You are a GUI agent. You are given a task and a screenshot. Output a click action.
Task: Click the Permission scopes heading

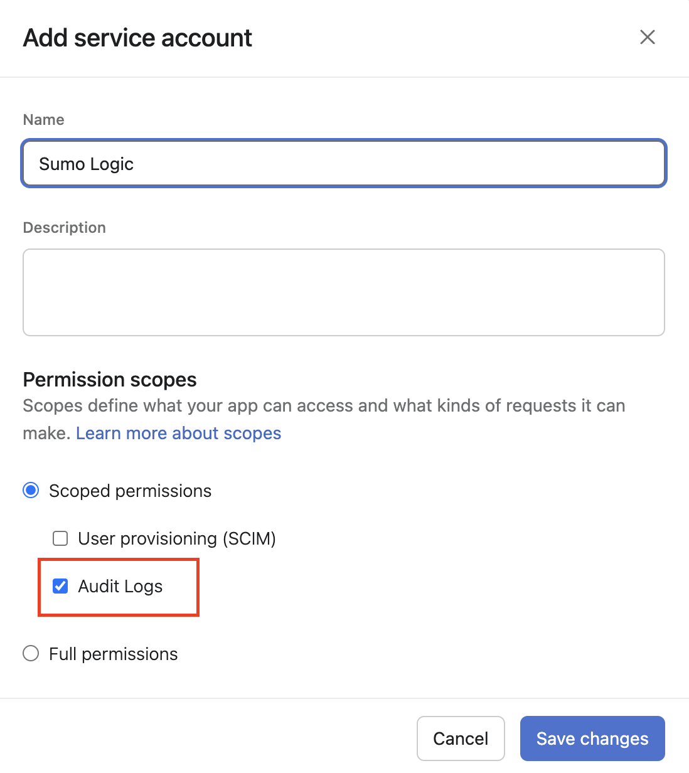click(x=110, y=380)
